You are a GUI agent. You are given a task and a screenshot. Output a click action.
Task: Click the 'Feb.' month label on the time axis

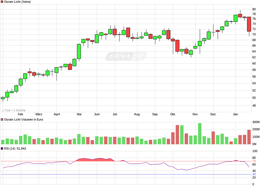point(21,114)
